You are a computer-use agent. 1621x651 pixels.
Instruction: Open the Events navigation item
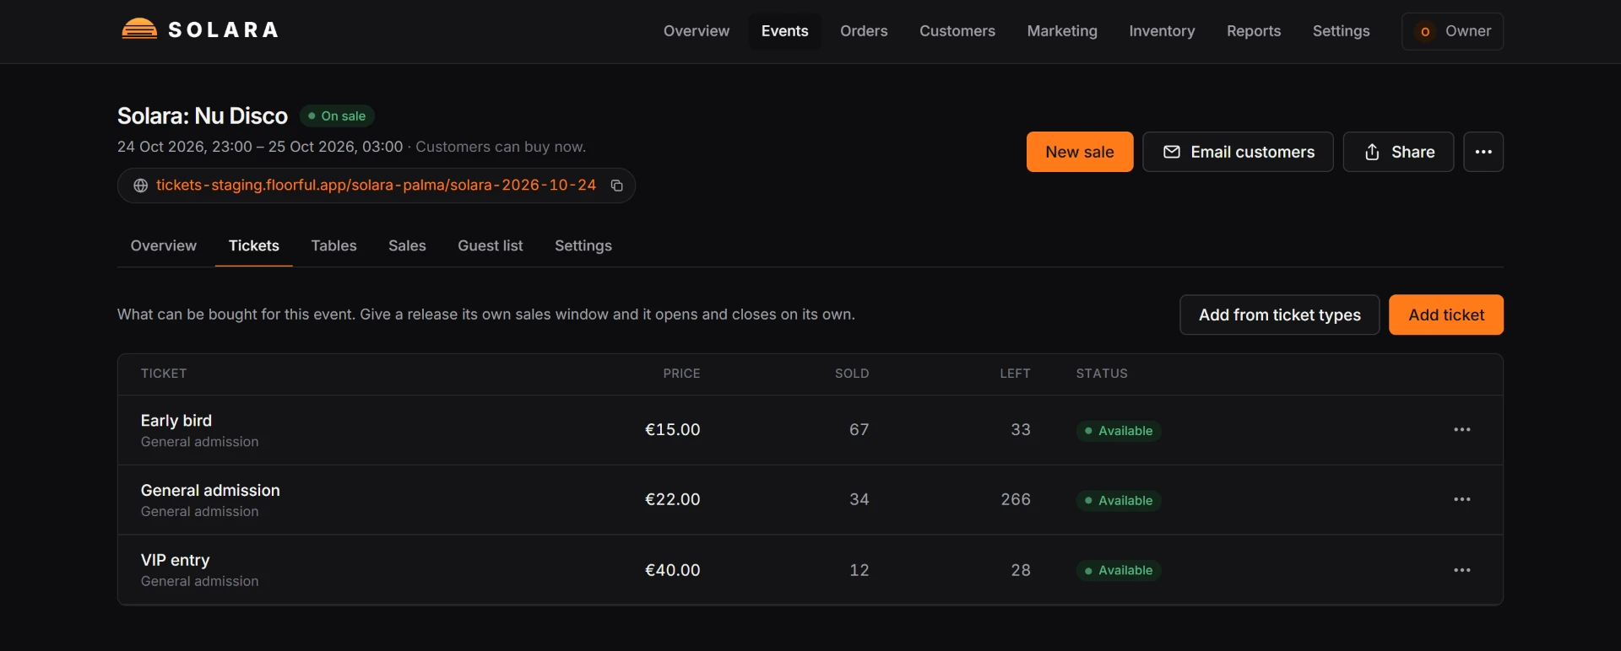(784, 31)
